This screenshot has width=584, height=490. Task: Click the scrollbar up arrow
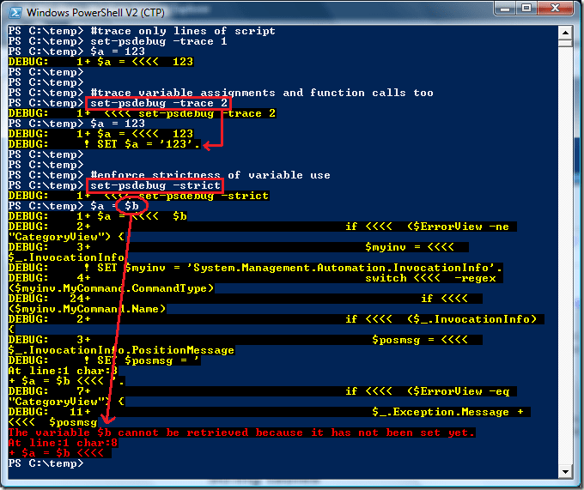[565, 33]
